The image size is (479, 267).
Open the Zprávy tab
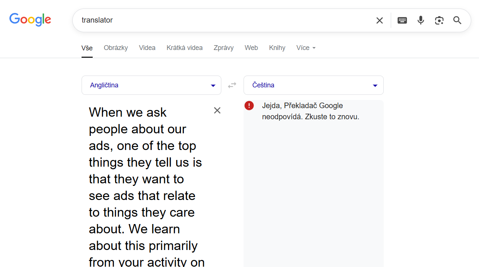224,48
